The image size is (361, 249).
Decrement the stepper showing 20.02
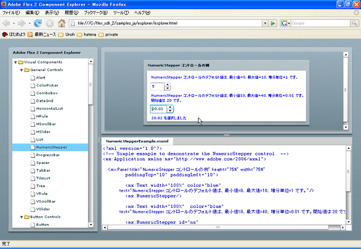pos(170,111)
